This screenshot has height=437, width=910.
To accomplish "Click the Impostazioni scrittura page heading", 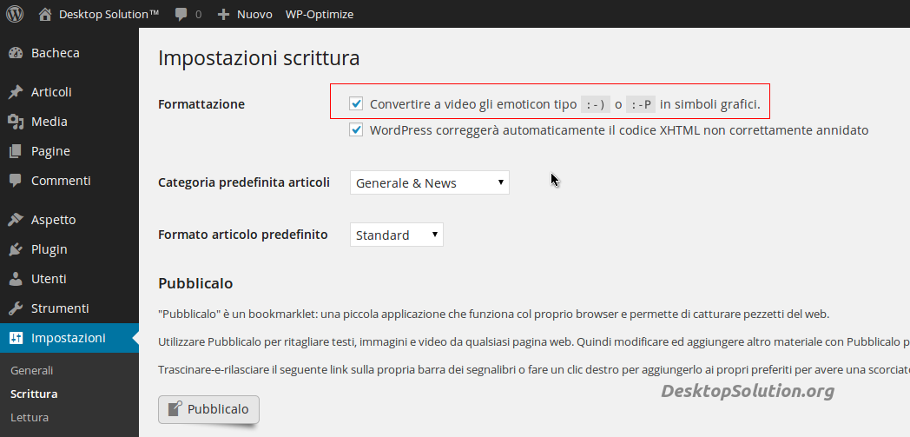I will [x=259, y=58].
